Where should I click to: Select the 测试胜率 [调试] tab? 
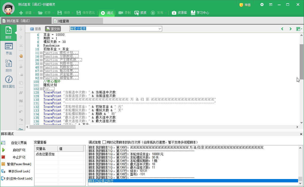(x=18, y=21)
